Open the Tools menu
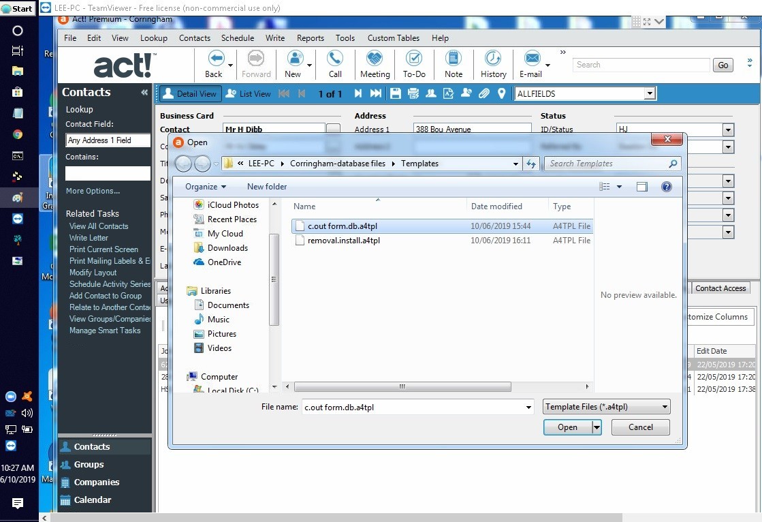The image size is (762, 522). pyautogui.click(x=345, y=38)
